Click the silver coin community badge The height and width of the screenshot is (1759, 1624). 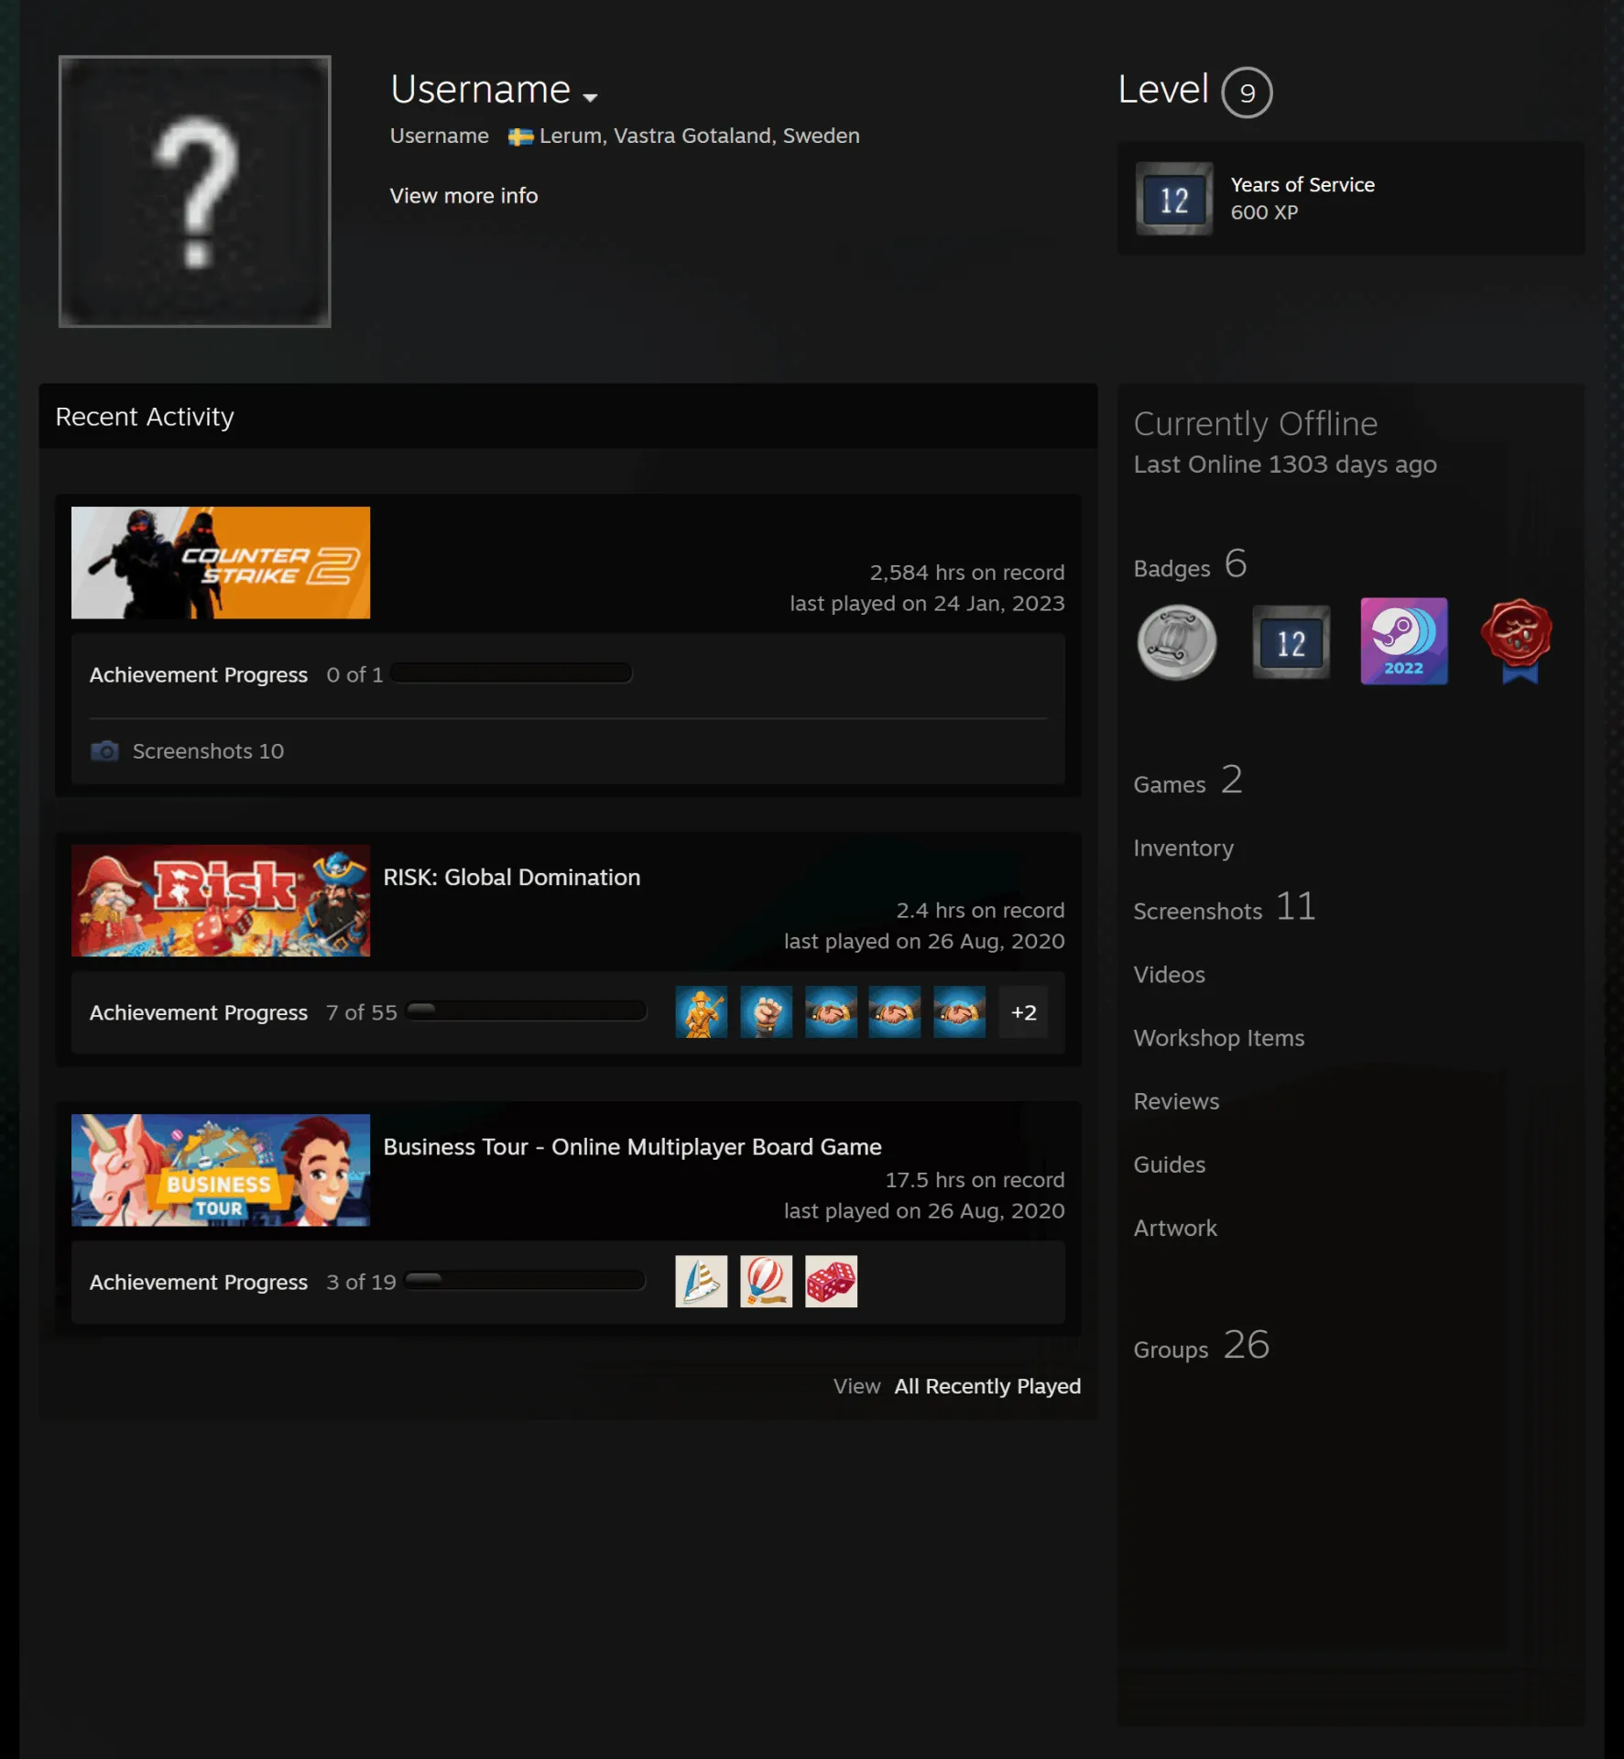coord(1177,642)
